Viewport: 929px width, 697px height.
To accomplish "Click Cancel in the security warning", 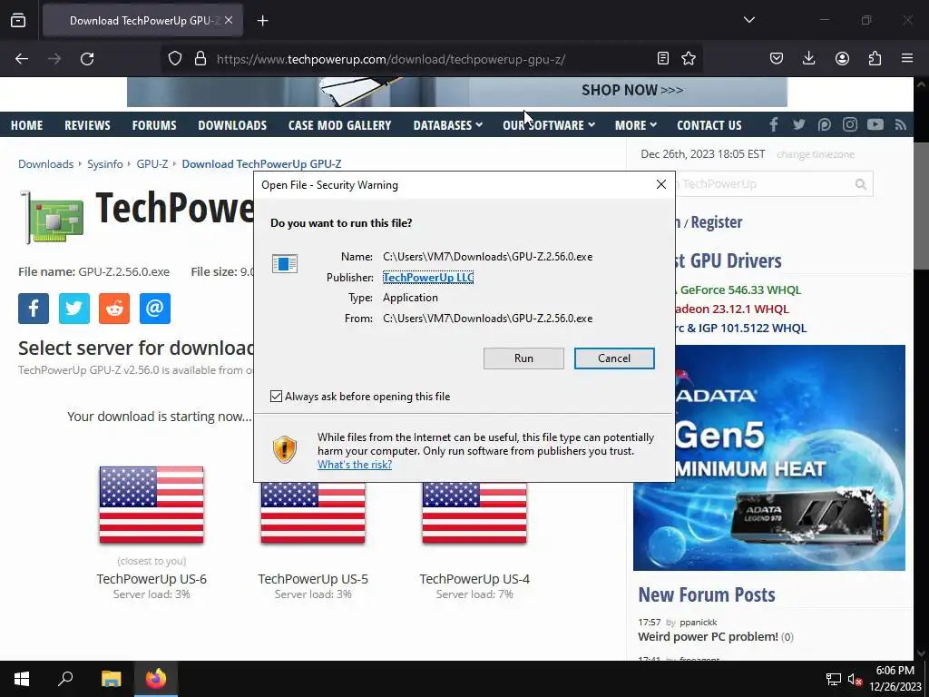I will coord(614,358).
